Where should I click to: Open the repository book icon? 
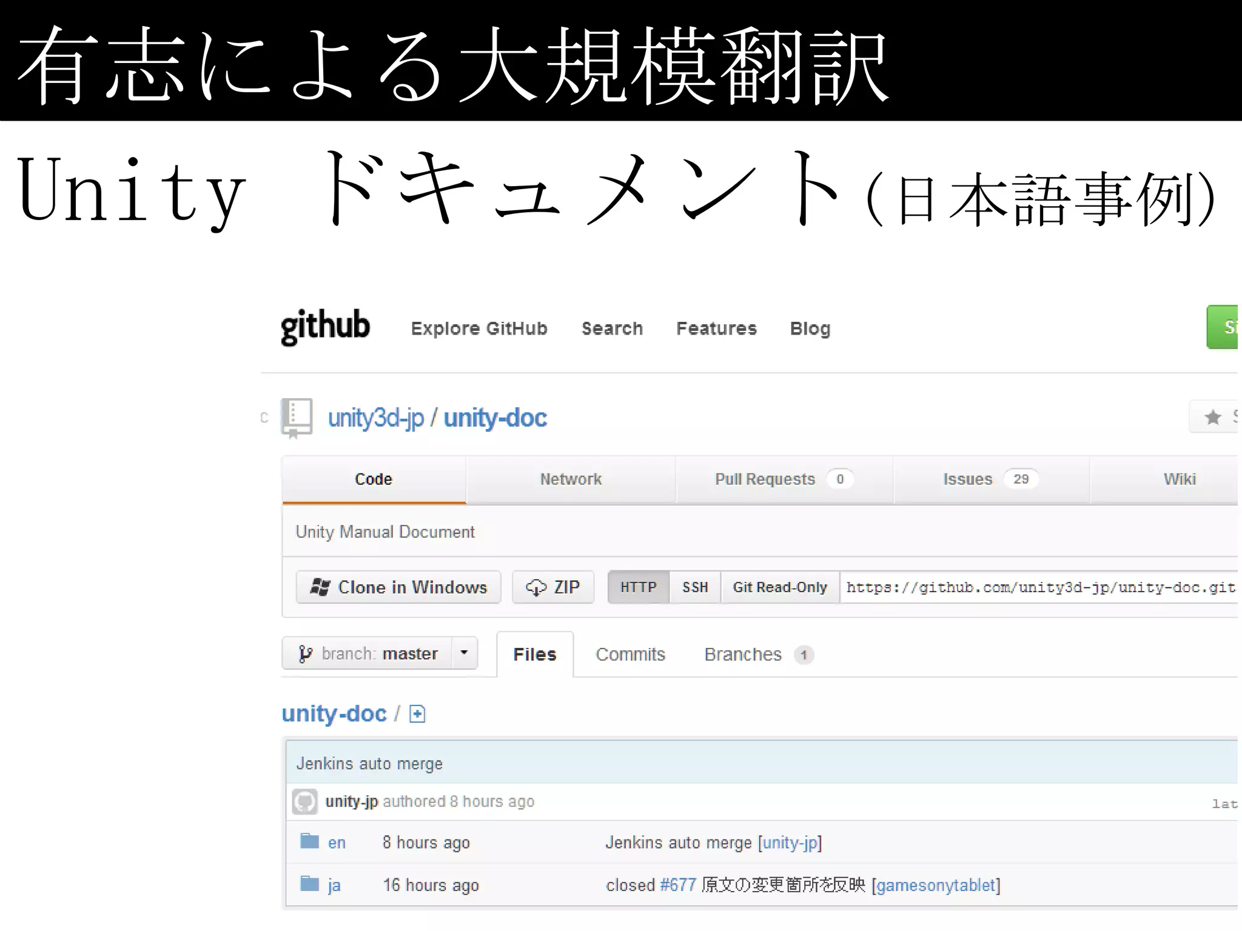point(297,418)
